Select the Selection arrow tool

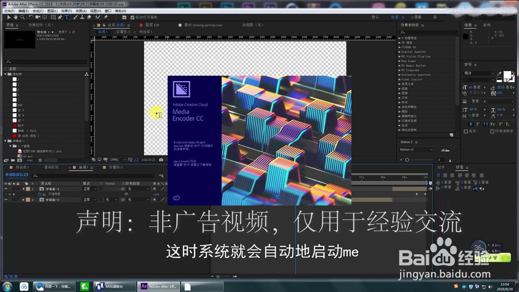(x=9, y=17)
